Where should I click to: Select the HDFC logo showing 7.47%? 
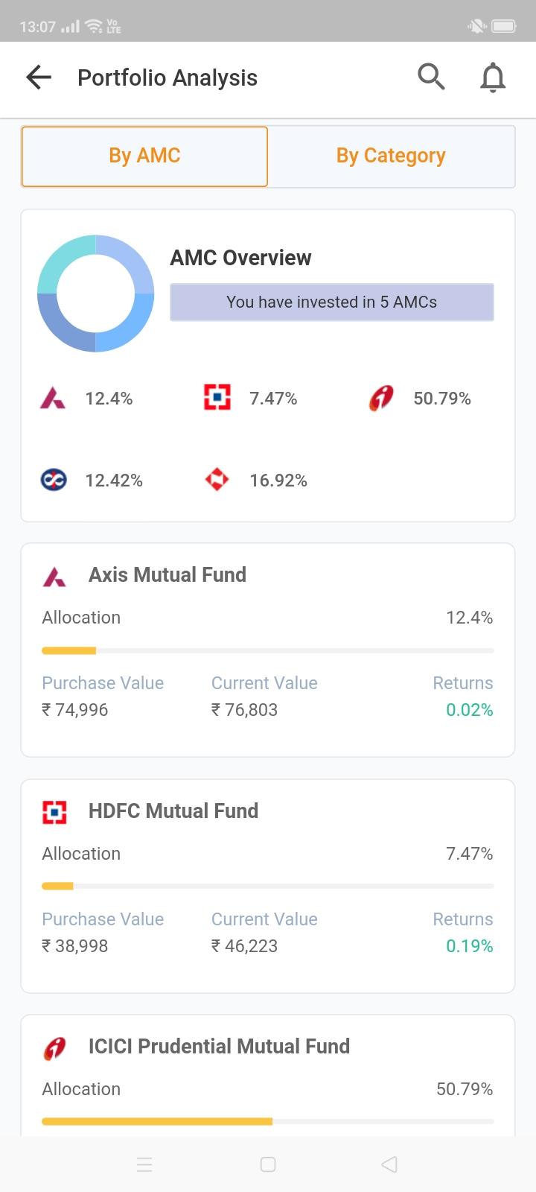[217, 399]
